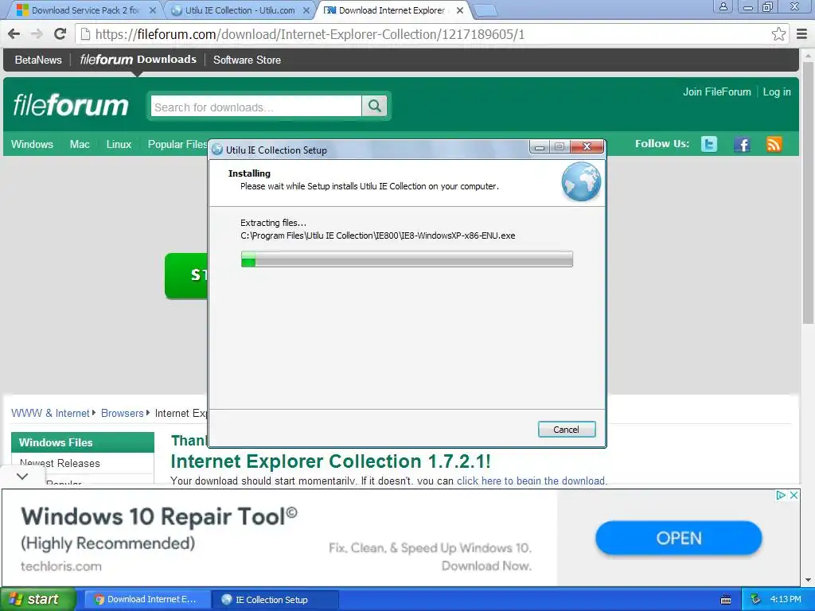
Task: Click the user profile icon in Chrome's title bar
Action: (723, 6)
